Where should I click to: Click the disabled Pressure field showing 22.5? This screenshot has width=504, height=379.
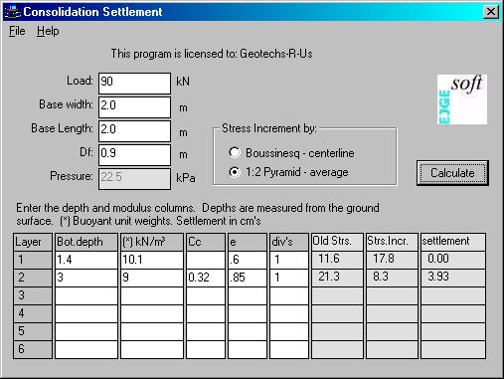134,179
